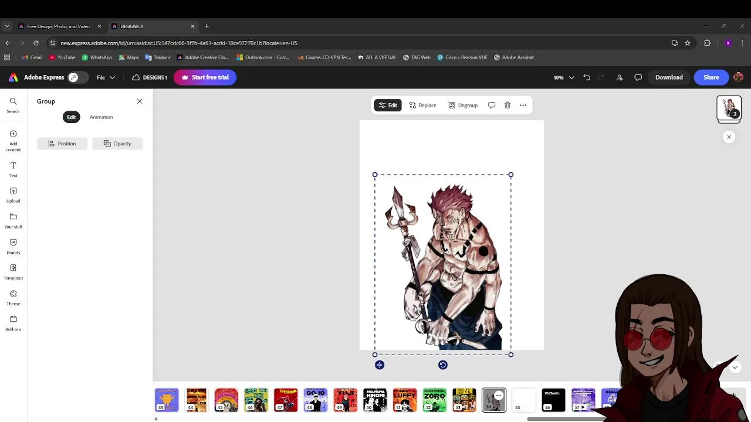Close the Group panel

(140, 101)
